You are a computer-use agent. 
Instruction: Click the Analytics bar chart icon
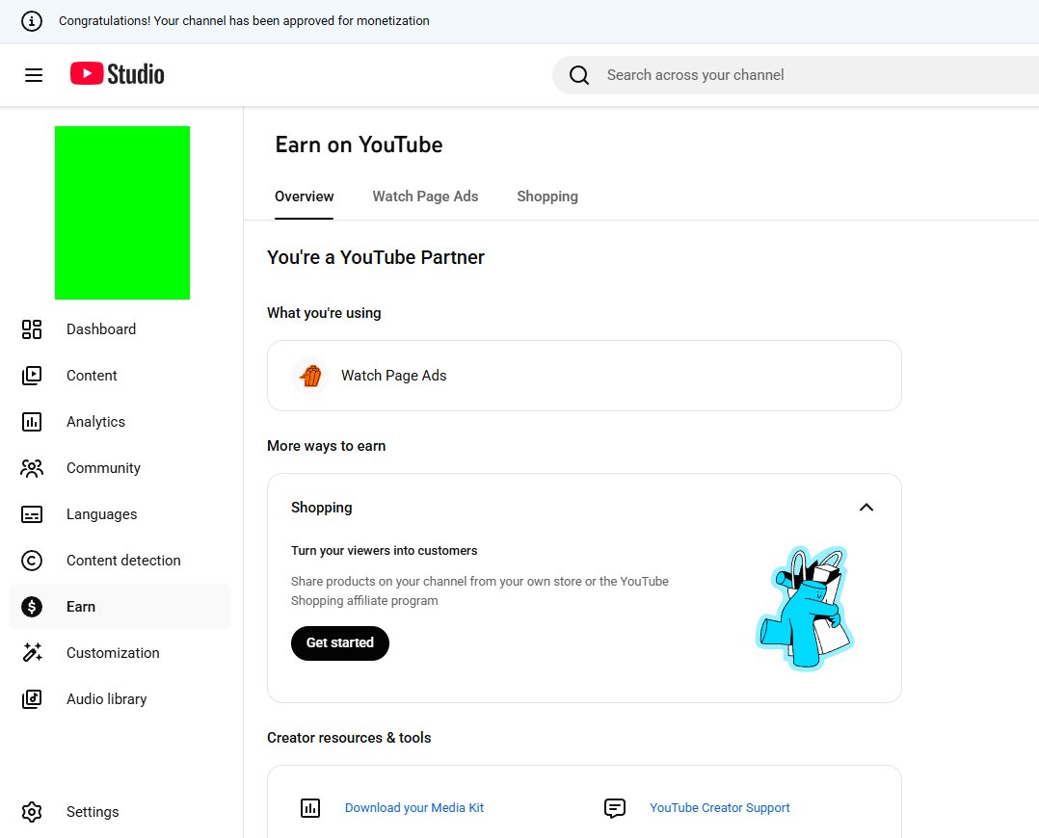tap(32, 422)
